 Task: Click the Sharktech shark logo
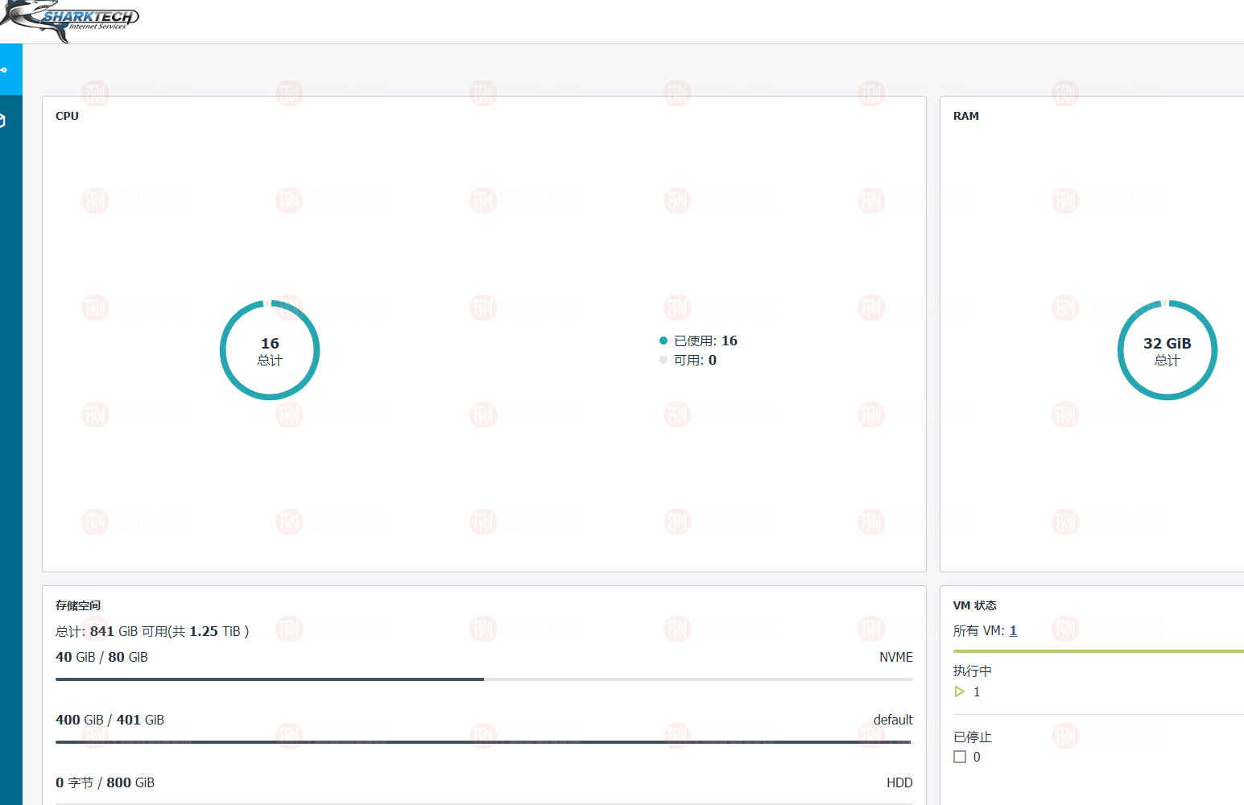[x=69, y=19]
